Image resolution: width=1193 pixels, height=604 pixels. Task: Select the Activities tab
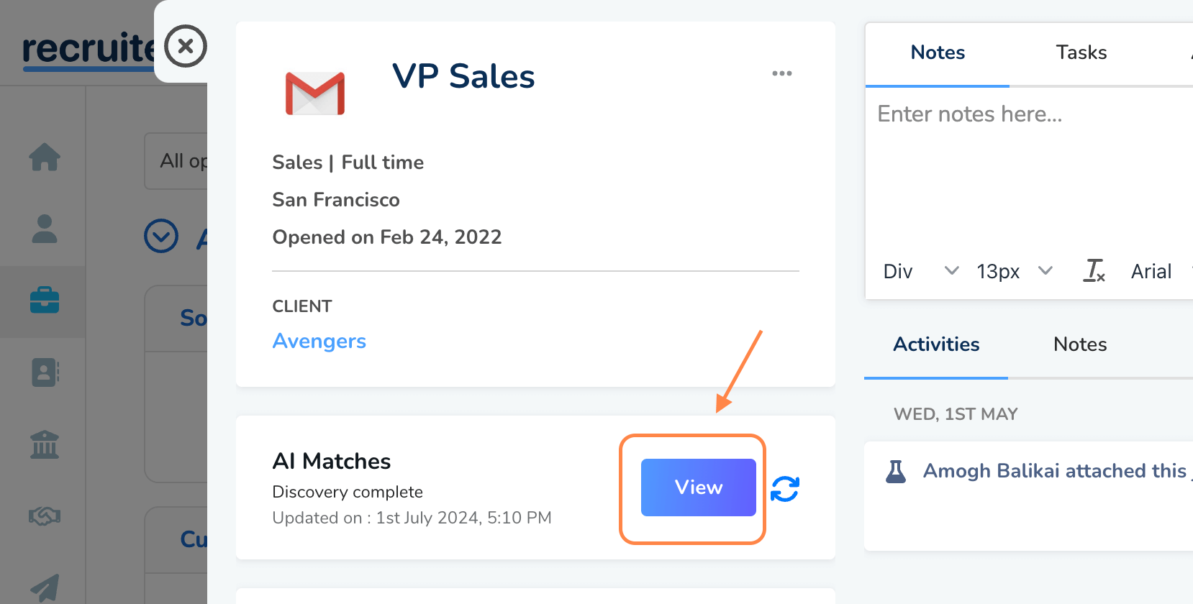(x=936, y=344)
